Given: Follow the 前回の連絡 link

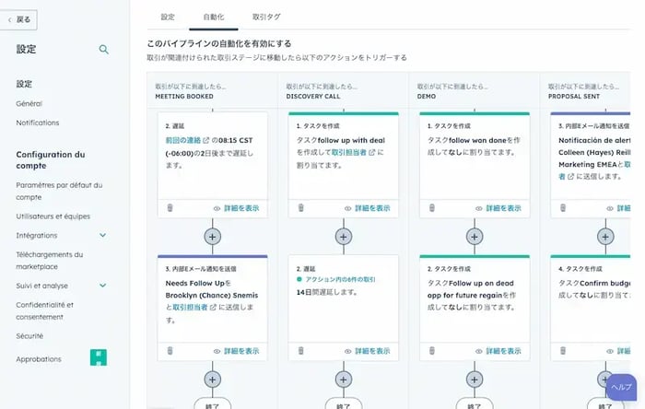Looking at the screenshot, I should tap(183, 140).
